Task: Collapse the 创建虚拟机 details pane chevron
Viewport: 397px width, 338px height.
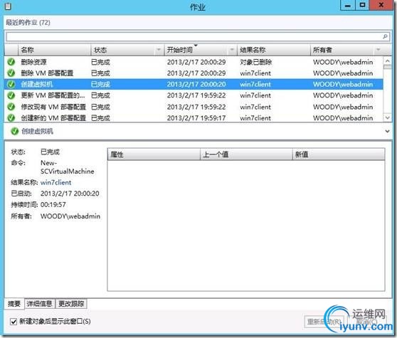Action: [387, 131]
